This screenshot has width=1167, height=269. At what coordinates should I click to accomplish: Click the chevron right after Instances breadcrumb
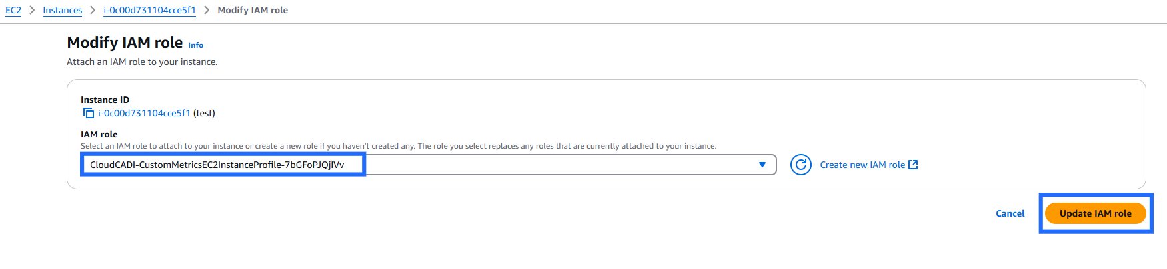(x=93, y=11)
